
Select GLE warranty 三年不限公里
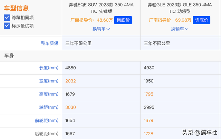click(157, 43)
